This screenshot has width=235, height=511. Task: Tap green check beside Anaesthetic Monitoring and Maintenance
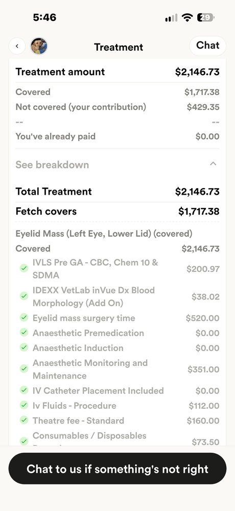pyautogui.click(x=24, y=368)
